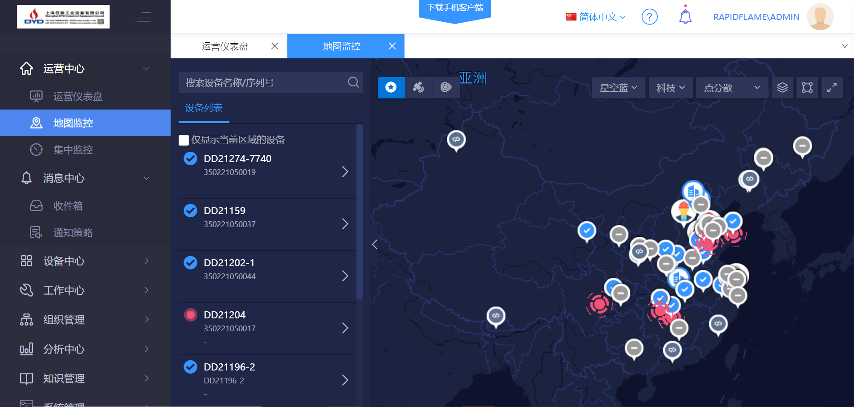Click the RAPIDFLAME\ADMIN username

[756, 17]
